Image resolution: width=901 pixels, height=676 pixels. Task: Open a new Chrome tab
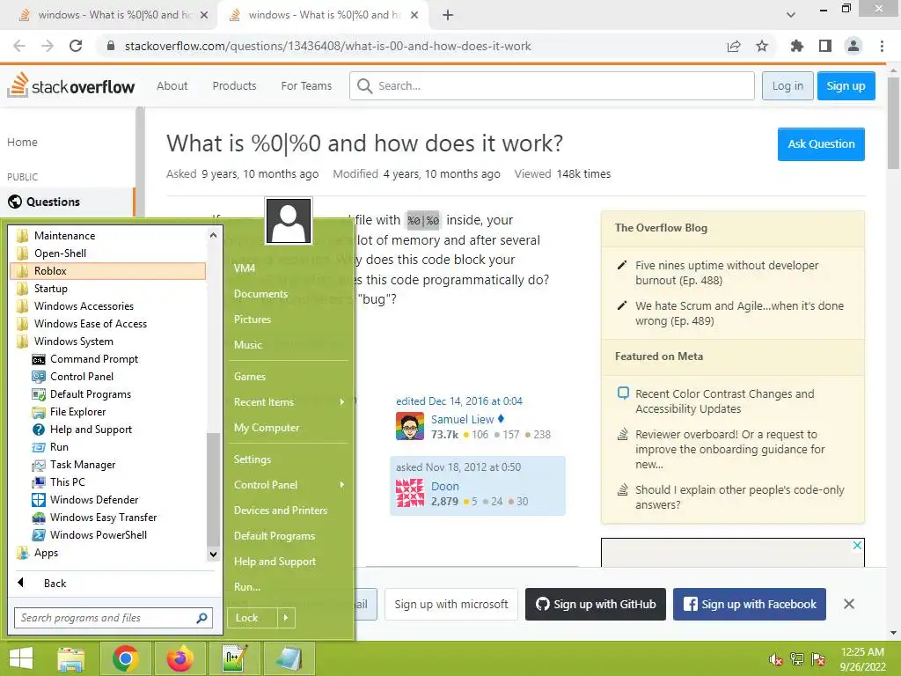point(448,15)
